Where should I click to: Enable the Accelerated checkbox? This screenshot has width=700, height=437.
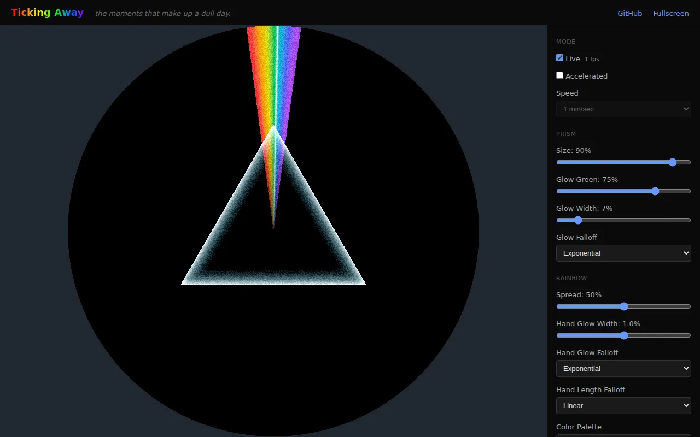click(x=559, y=75)
